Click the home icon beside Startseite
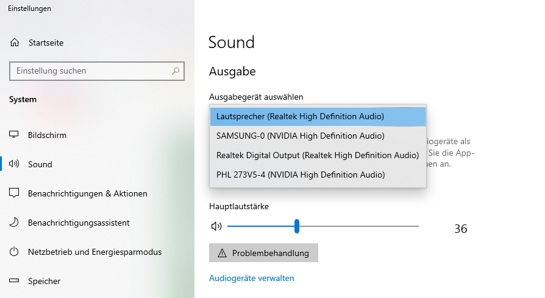 pos(15,43)
